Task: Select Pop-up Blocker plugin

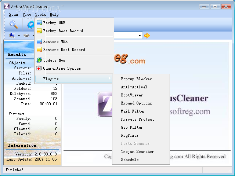Action: coord(141,79)
